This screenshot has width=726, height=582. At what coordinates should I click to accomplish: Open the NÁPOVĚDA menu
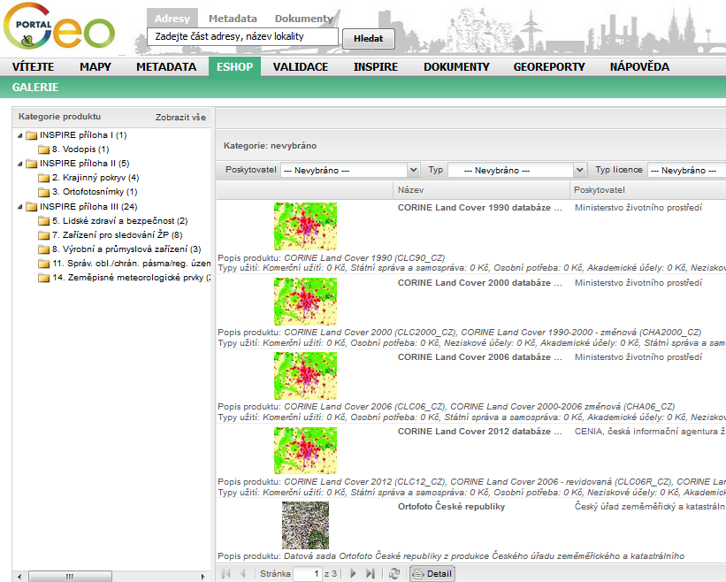(x=639, y=66)
